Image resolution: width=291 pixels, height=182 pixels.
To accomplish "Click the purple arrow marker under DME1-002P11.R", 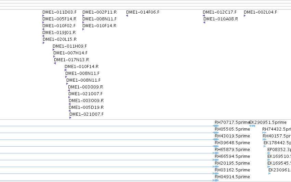I will coord(83,16).
